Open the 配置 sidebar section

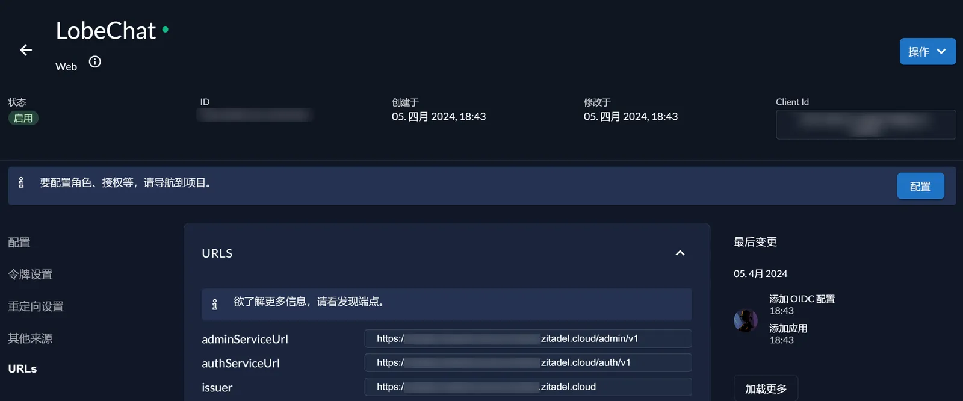click(19, 243)
